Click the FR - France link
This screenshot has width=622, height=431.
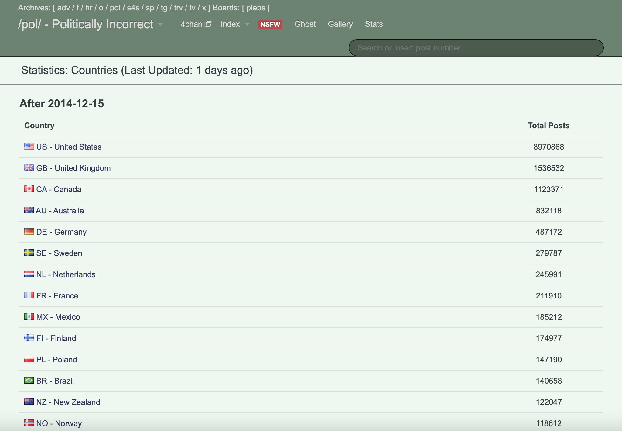click(57, 296)
